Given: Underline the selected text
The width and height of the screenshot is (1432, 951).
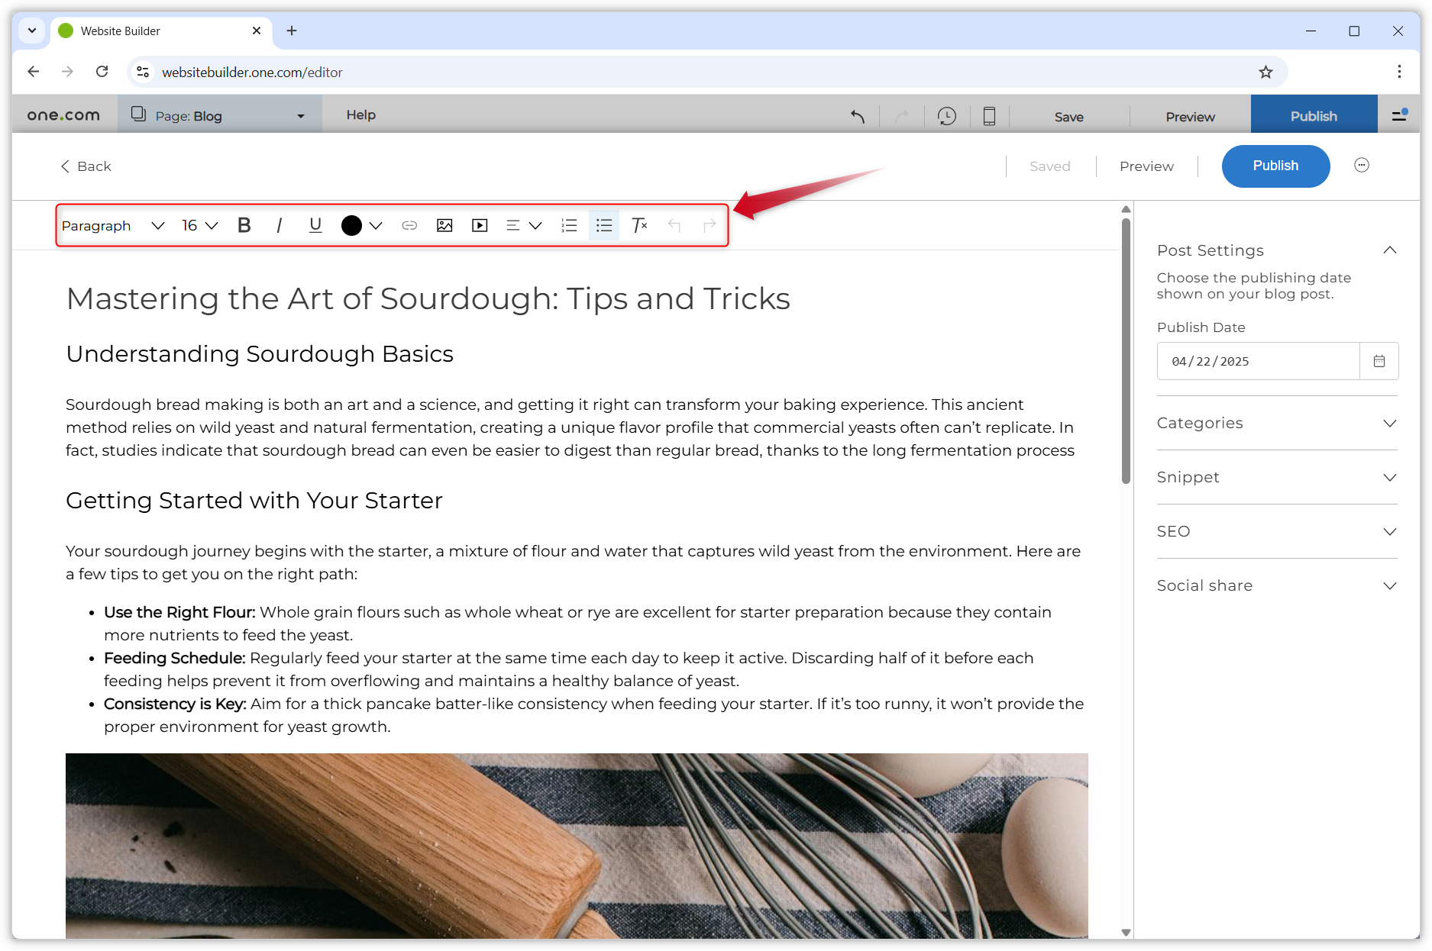Looking at the screenshot, I should pos(315,225).
